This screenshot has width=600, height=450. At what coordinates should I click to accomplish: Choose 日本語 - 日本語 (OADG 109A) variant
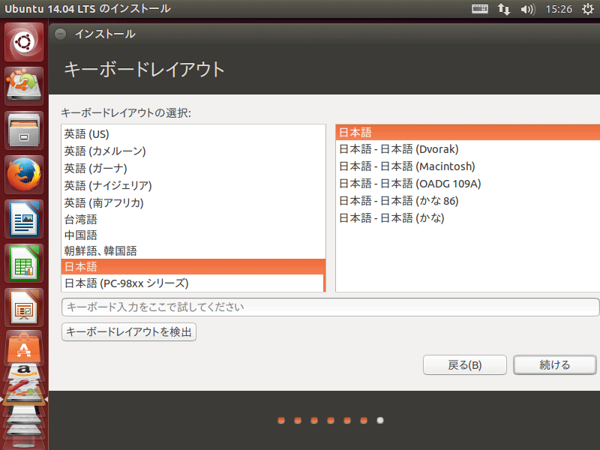coord(468,184)
